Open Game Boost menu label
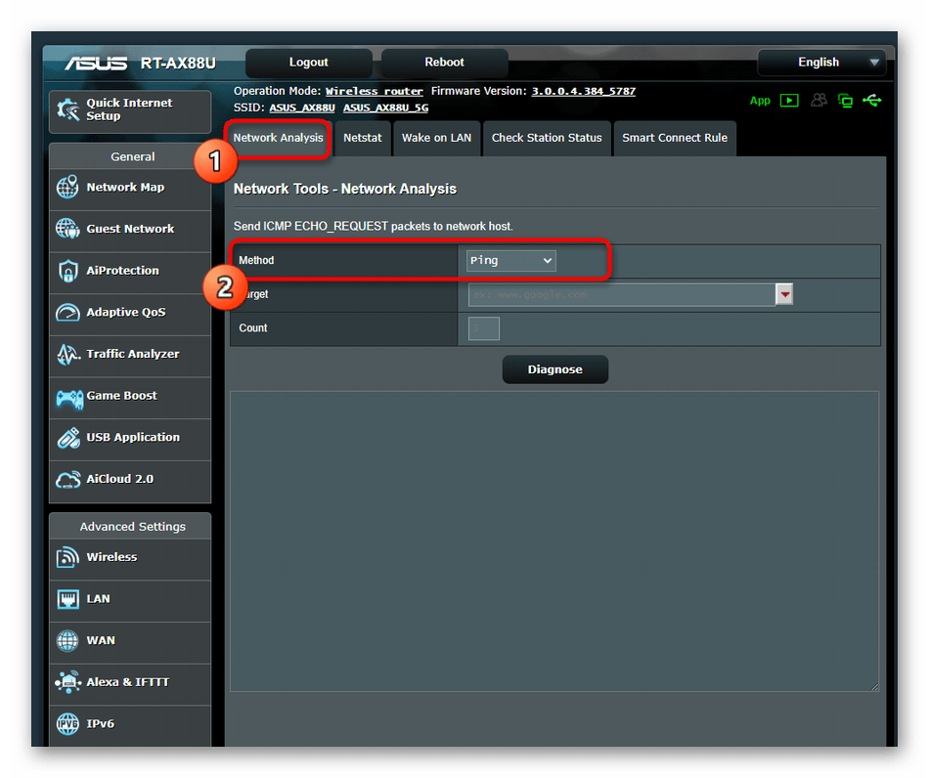This screenshot has width=929, height=778. [122, 396]
